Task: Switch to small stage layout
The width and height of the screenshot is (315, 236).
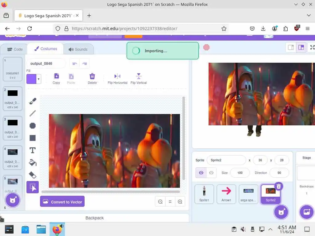Action: [x=291, y=47]
